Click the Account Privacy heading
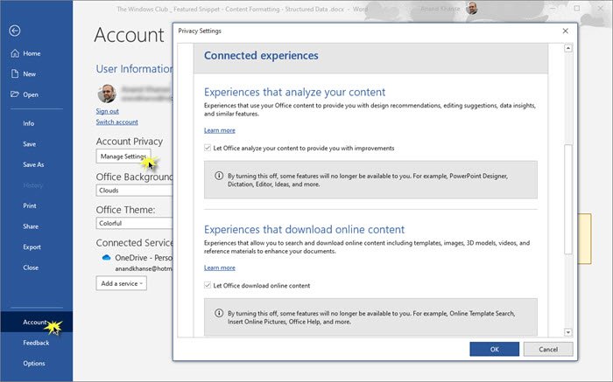This screenshot has height=382, width=613. tap(130, 142)
